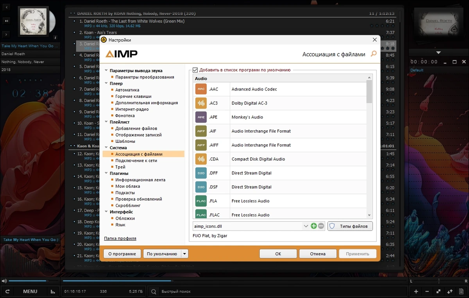
Task: Click the .CDA Compact Disk icon
Action: pyautogui.click(x=201, y=159)
